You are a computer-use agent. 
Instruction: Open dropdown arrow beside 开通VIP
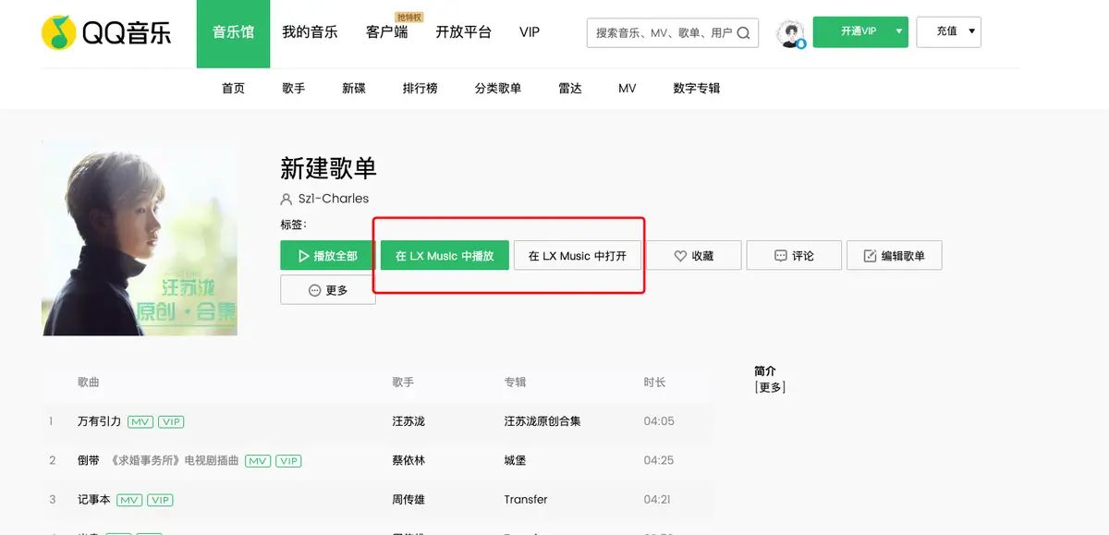click(897, 31)
